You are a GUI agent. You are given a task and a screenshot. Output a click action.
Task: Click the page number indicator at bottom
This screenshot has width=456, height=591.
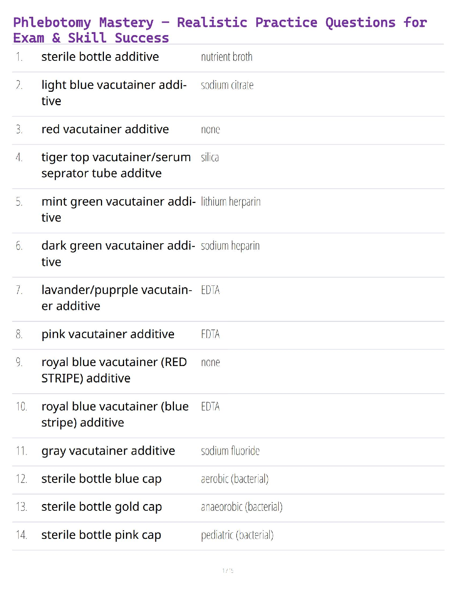pyautogui.click(x=228, y=570)
